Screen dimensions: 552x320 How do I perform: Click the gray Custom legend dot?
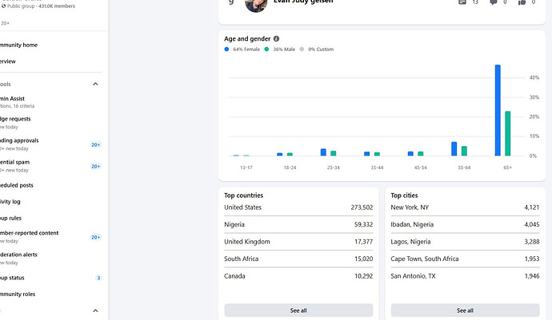(x=303, y=49)
